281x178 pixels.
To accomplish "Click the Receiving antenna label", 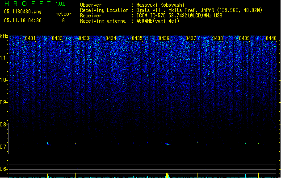I will pos(103,21).
